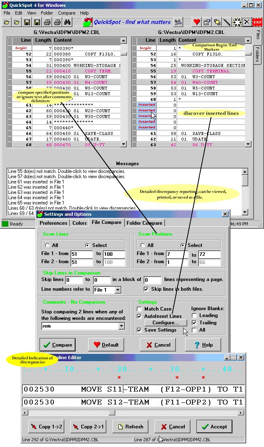Enable Ignore Blanks All checkbox
The width and height of the screenshot is (264, 447).
194,330
